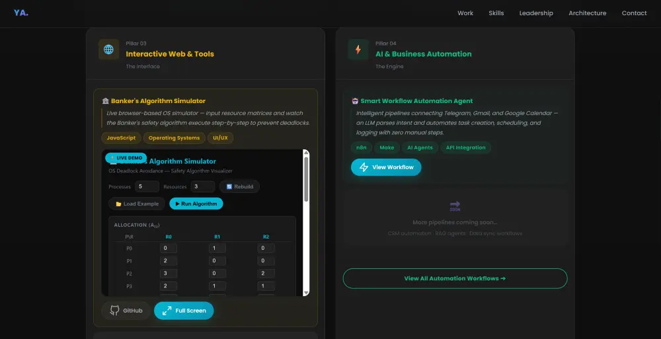
Task: Open the Contact nav link
Action: point(634,13)
